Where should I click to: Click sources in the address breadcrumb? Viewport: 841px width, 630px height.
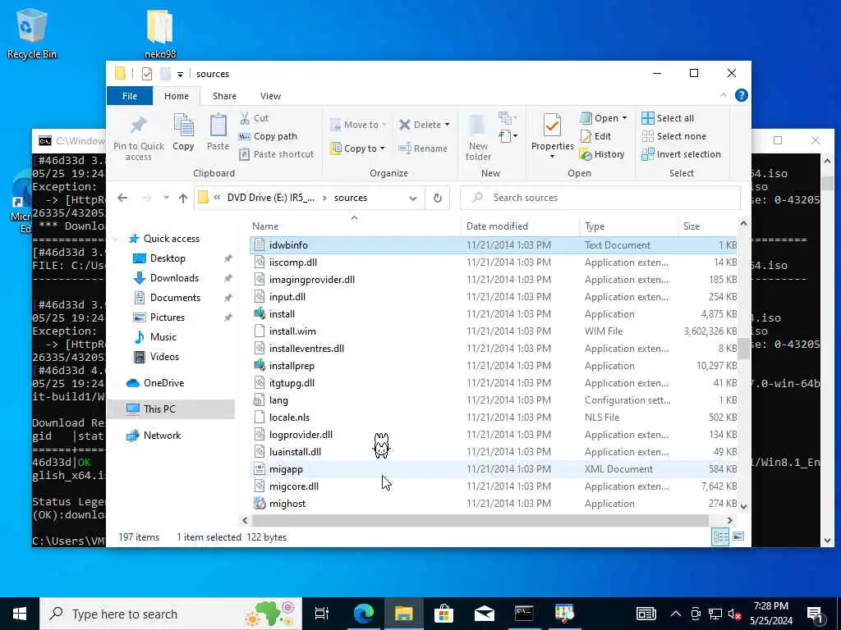[x=351, y=198]
